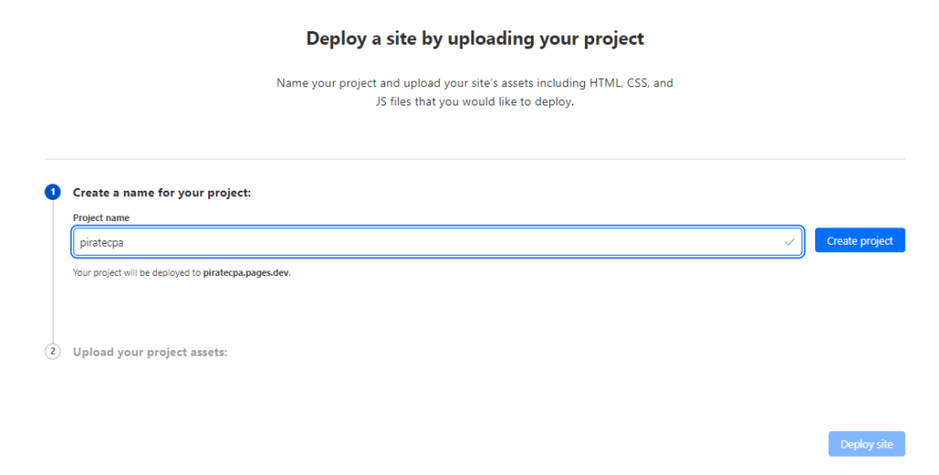Focus the Project name input field
This screenshot has width=939, height=475.
(437, 242)
